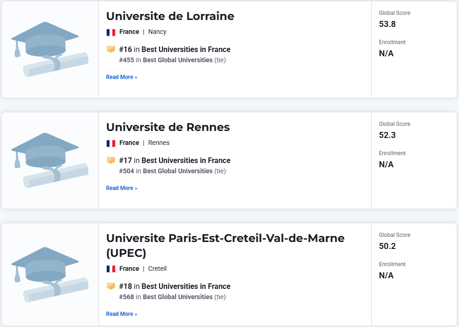Open the Universite Paris-Est-Creteil-Val-de-Marne title
The image size is (459, 327).
pos(226,246)
